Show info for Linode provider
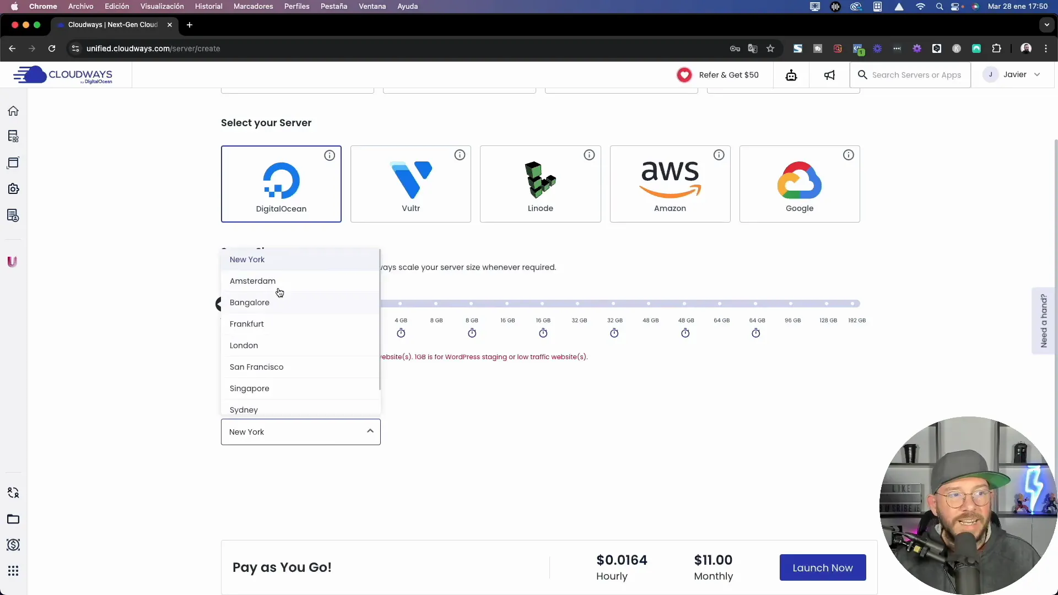The image size is (1058, 595). click(589, 155)
